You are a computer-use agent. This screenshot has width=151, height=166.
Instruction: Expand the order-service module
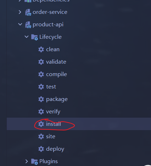(20, 12)
